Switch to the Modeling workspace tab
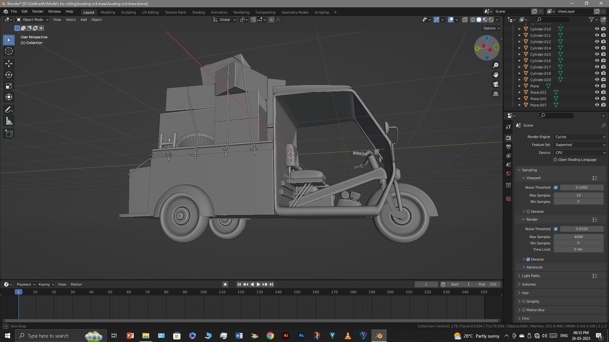The height and width of the screenshot is (342, 609). 108,12
